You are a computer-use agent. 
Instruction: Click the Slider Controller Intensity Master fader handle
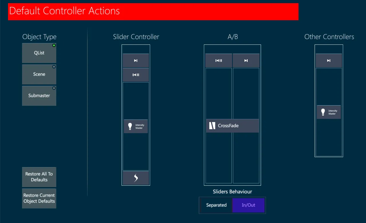tap(136, 126)
